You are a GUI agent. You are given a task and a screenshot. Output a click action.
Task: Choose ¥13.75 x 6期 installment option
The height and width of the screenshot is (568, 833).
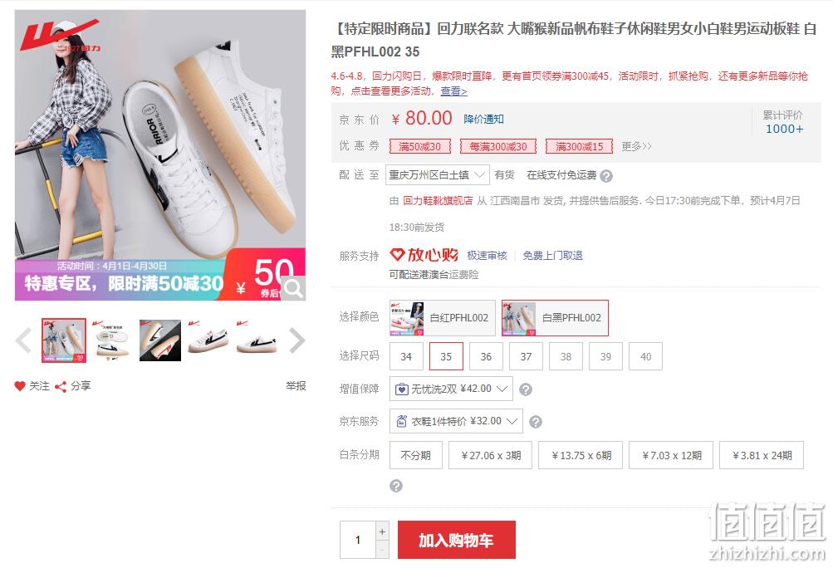(581, 455)
